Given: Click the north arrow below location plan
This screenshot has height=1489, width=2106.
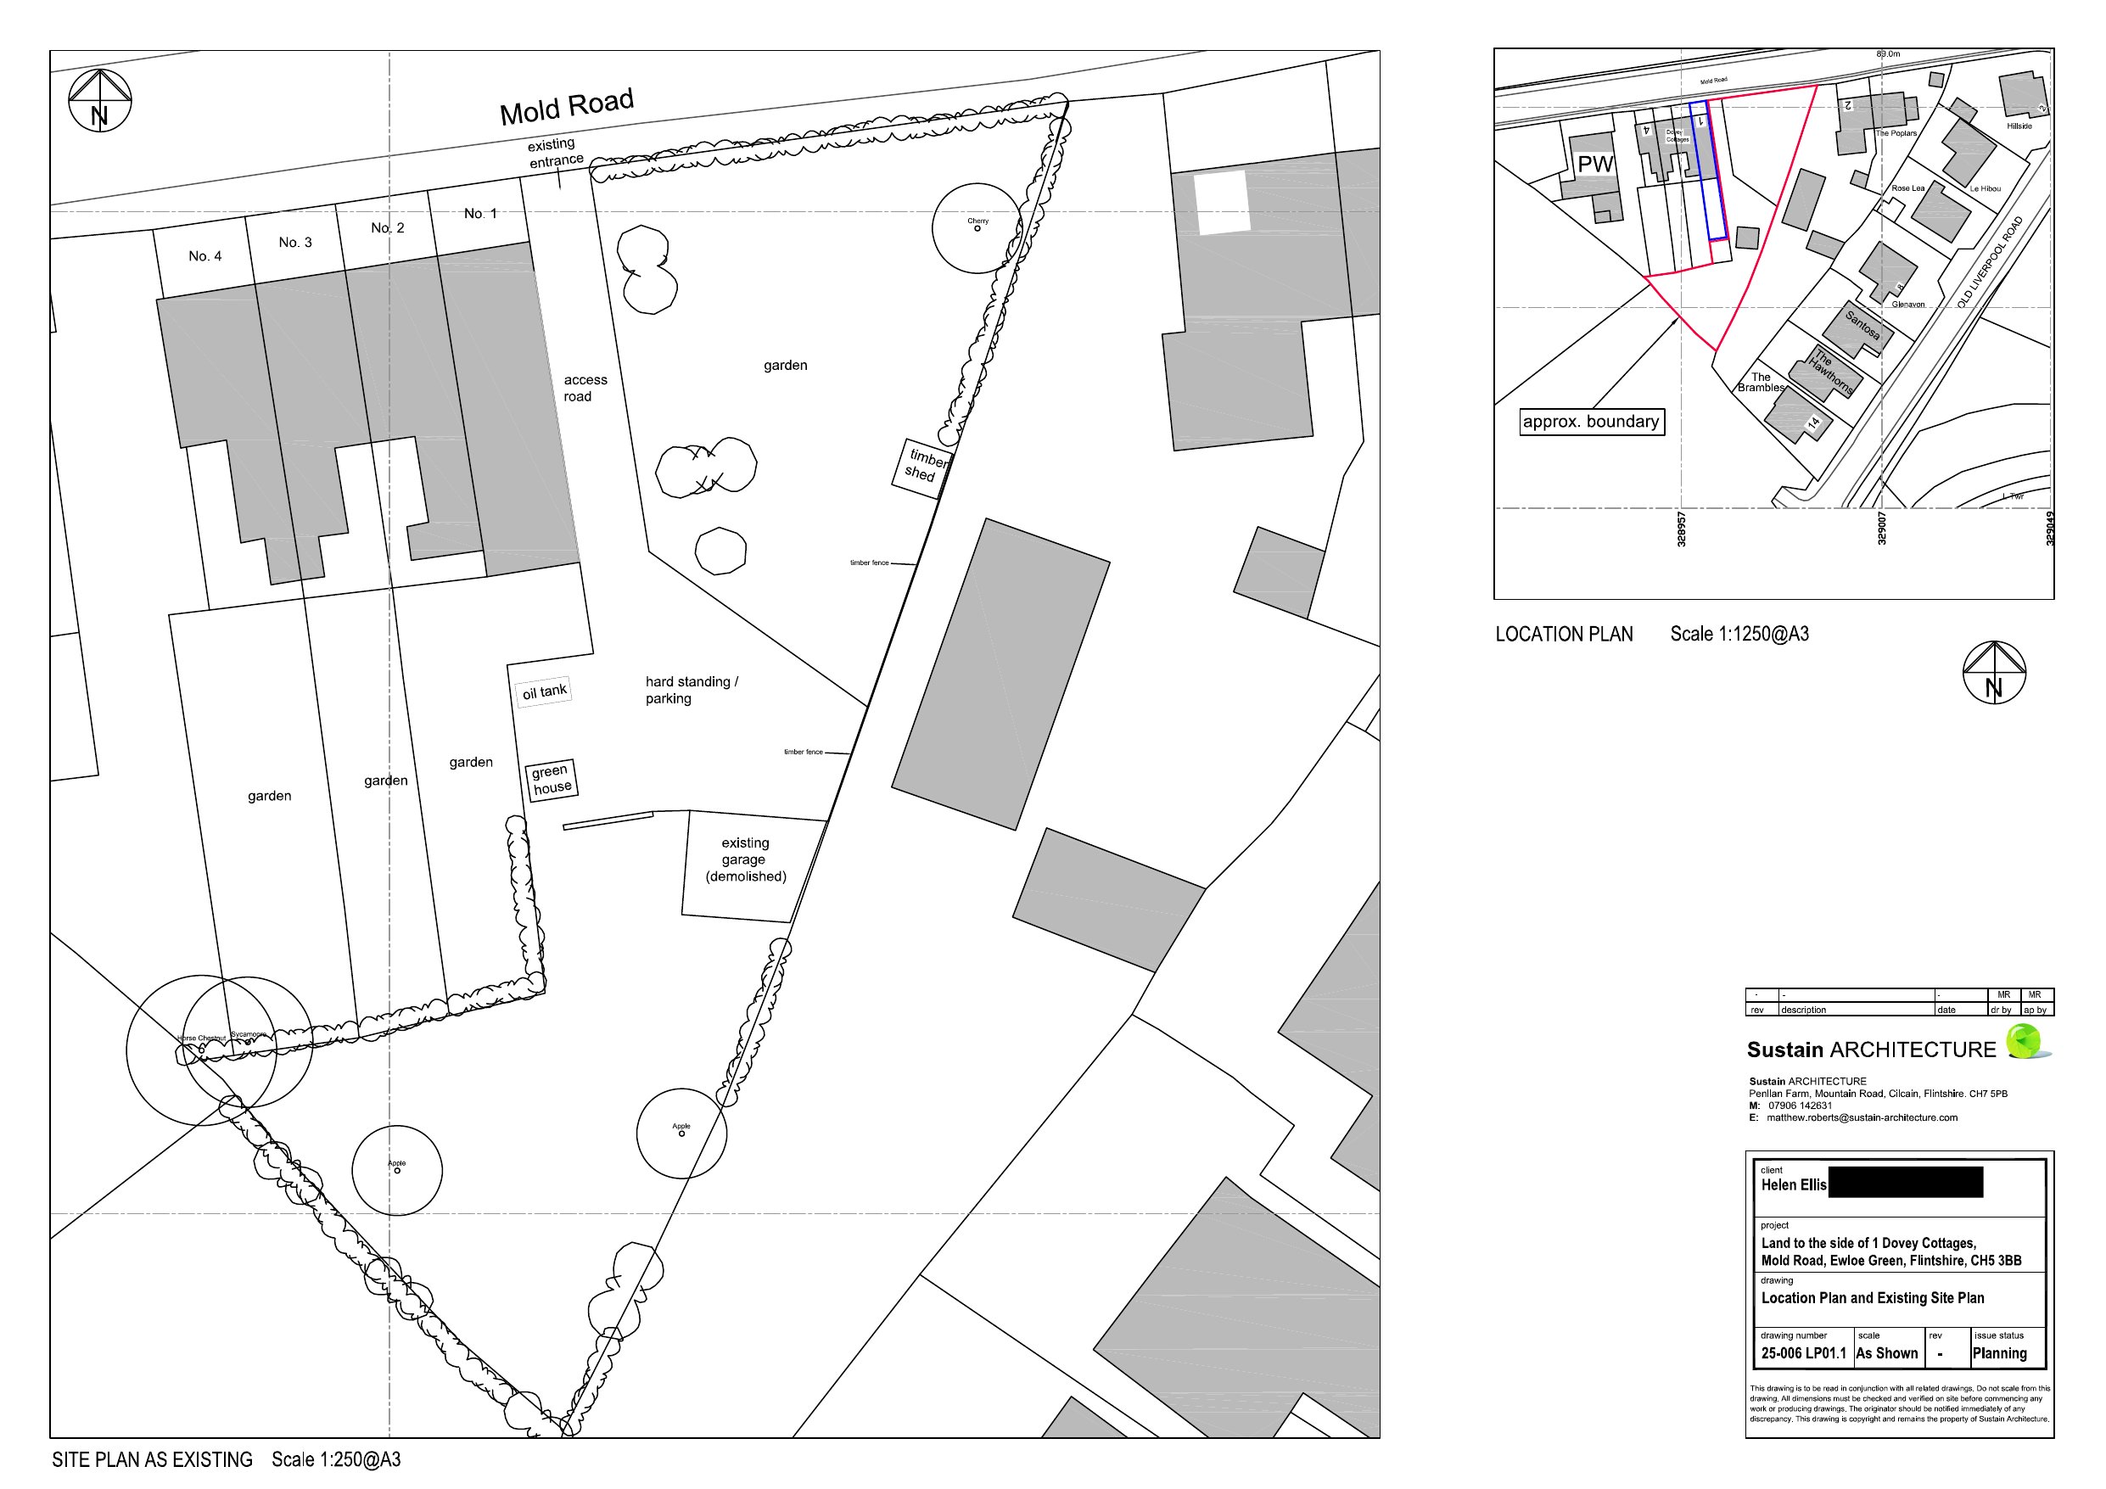Looking at the screenshot, I should point(1994,673).
